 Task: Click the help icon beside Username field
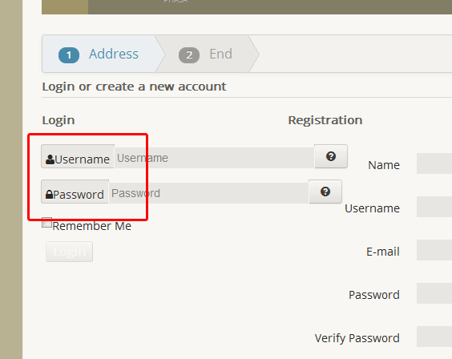(331, 156)
